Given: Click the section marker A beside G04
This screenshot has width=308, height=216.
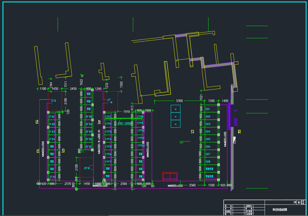Looking at the screenshot, I should point(193,132).
